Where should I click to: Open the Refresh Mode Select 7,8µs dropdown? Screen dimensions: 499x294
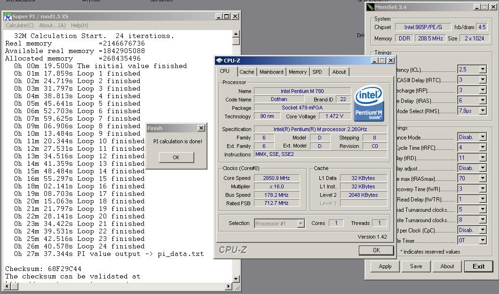coord(483,111)
